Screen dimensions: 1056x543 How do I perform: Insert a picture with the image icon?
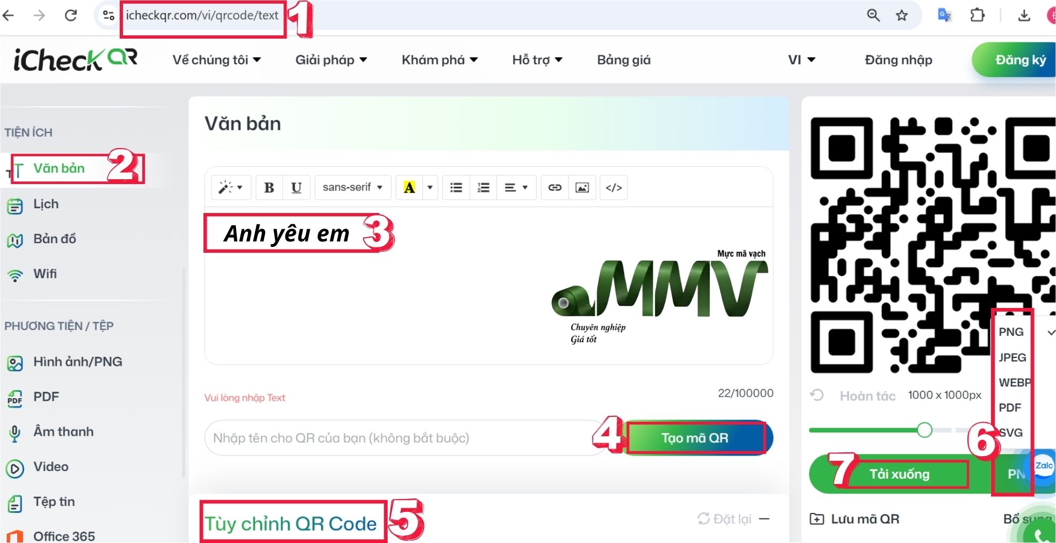(x=582, y=187)
